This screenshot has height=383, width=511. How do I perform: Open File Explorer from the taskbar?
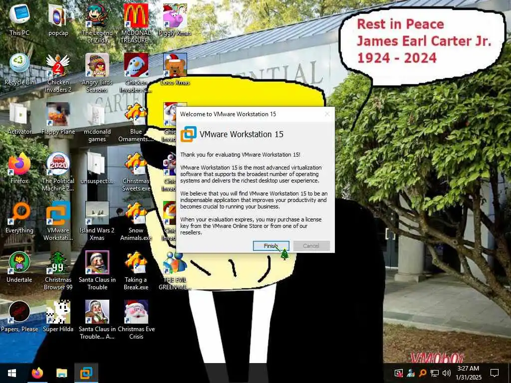(x=61, y=373)
